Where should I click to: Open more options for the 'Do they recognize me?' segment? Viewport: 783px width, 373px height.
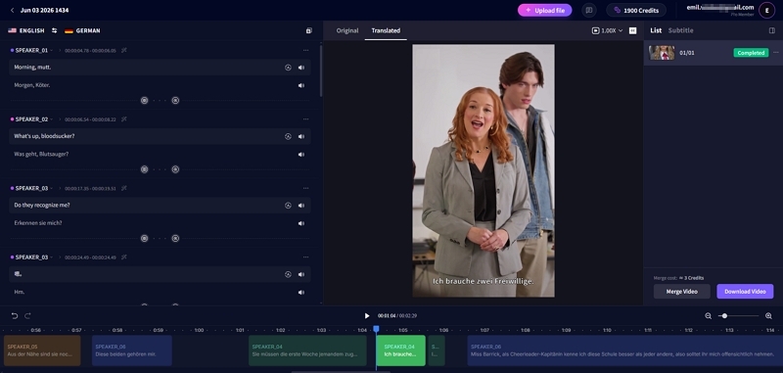point(305,188)
